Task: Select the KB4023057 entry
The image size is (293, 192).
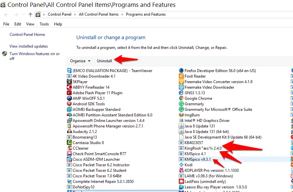Action: [194, 143]
